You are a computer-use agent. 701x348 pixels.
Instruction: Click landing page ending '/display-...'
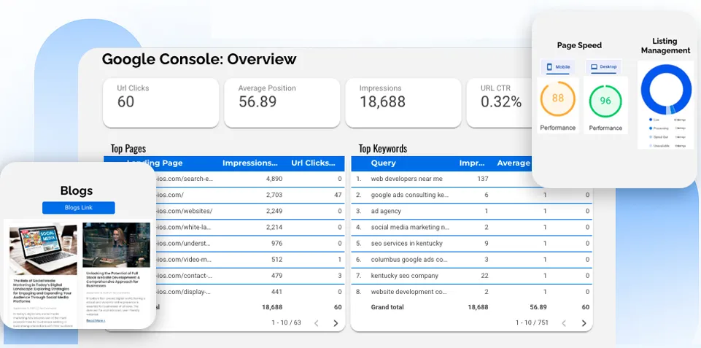click(183, 292)
